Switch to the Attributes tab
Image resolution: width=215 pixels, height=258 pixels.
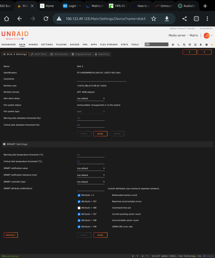[59, 54]
